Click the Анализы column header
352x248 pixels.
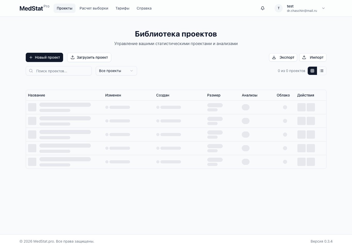[250, 95]
